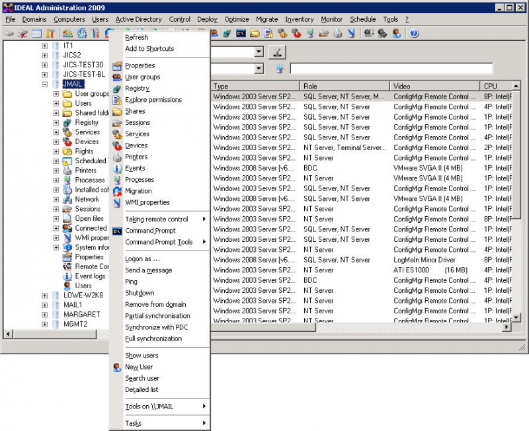Click the help question mark toolbar icon

[415, 33]
